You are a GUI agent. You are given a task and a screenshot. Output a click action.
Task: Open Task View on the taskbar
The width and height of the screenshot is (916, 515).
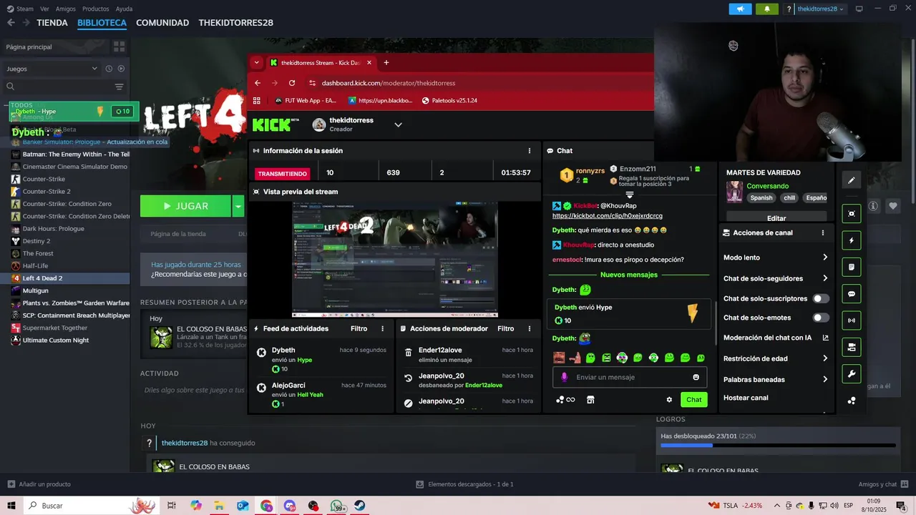172,506
